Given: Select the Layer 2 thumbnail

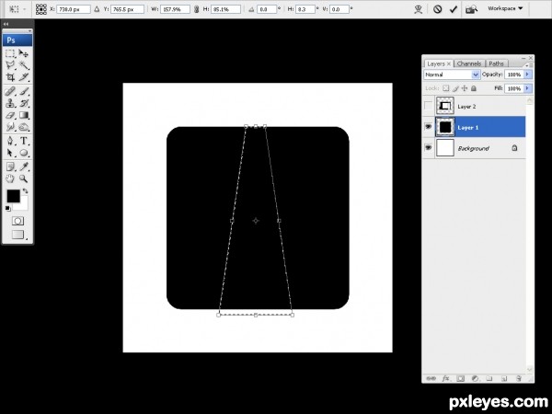Looking at the screenshot, I should (x=445, y=106).
